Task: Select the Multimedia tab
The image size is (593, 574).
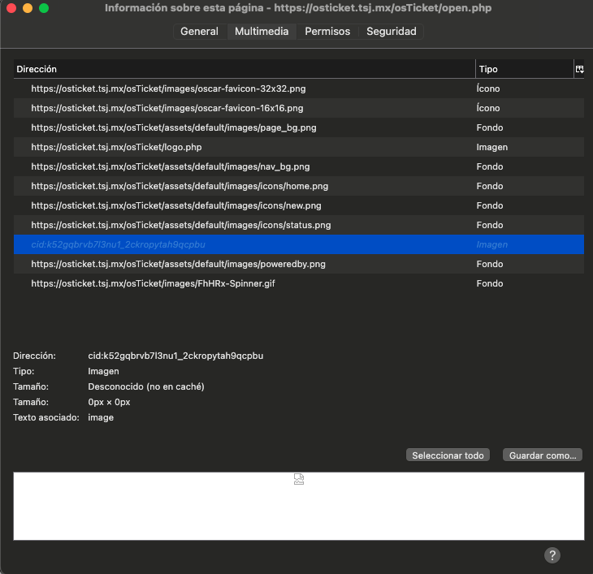Action: point(262,32)
